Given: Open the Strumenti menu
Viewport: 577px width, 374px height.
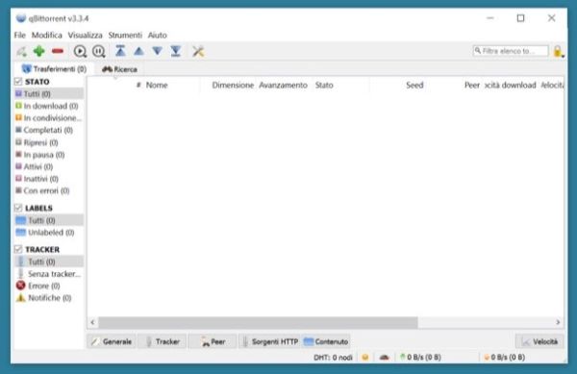Looking at the screenshot, I should coord(125,35).
